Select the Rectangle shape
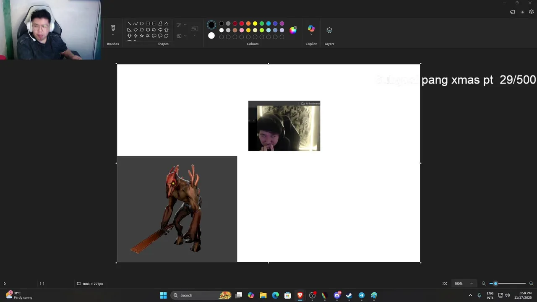537x302 pixels. click(148, 23)
